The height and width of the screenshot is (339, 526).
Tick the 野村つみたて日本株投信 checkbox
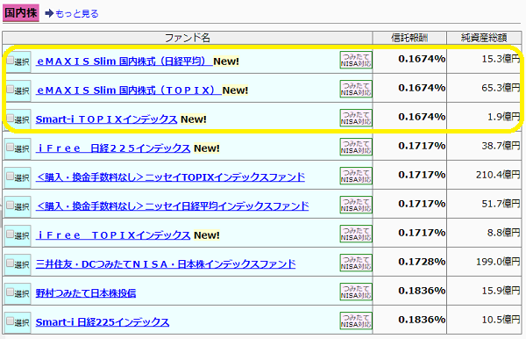click(x=10, y=292)
